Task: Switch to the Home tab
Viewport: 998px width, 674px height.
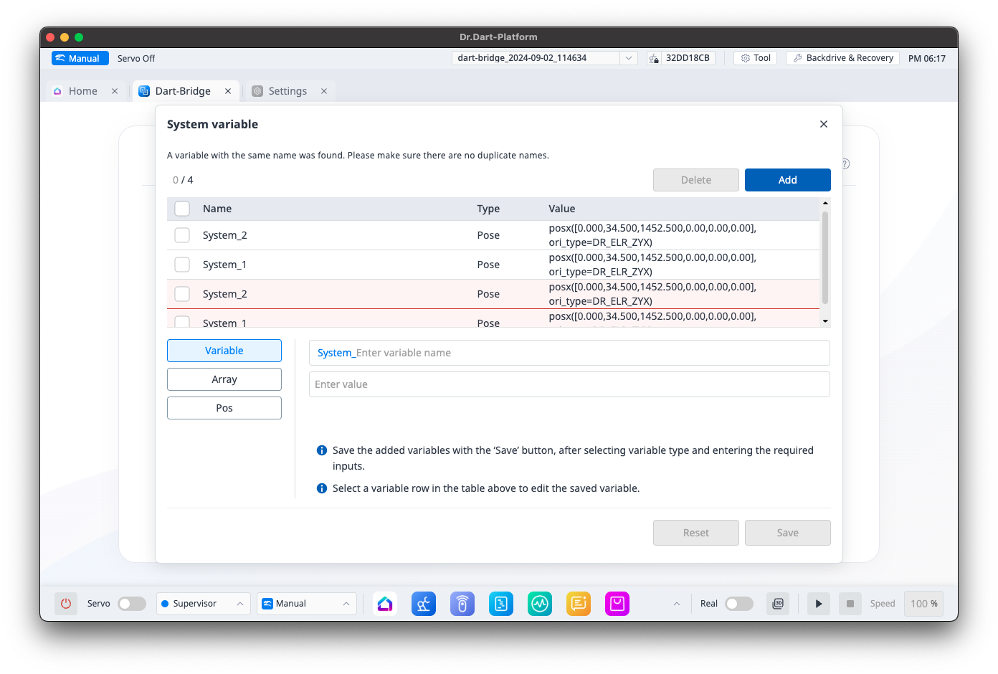Action: click(82, 91)
